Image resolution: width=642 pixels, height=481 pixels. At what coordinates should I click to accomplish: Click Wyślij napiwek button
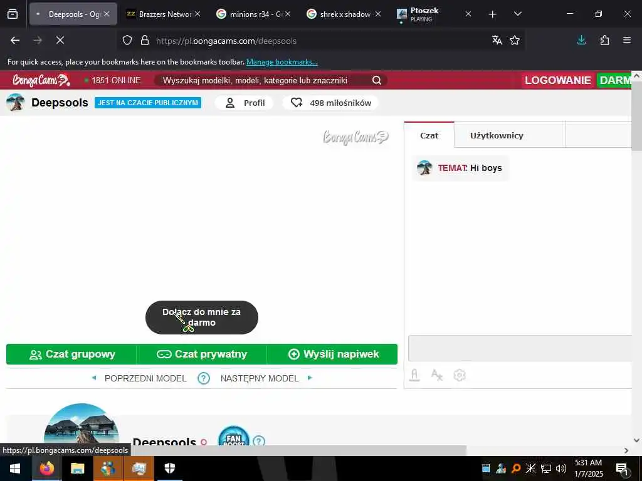332,354
